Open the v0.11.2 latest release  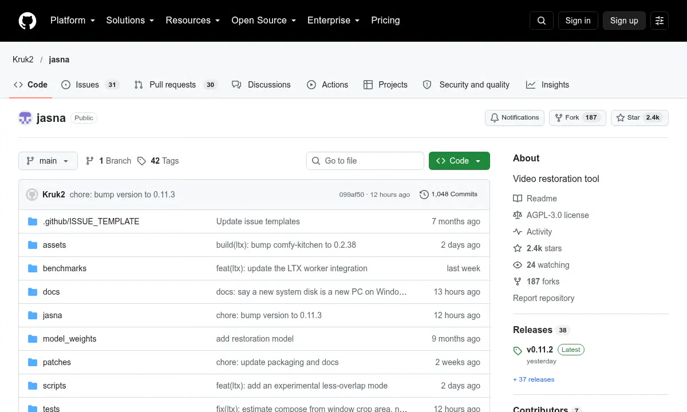tap(540, 350)
